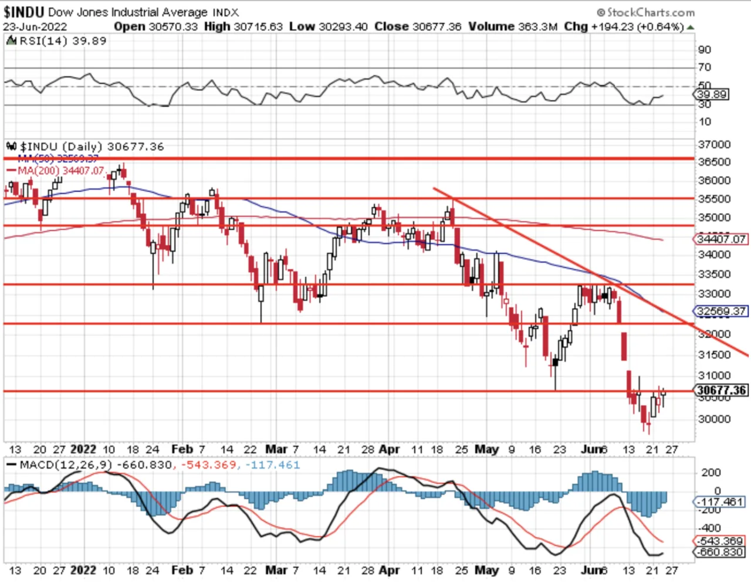751x583 pixels.
Task: Click the 34407.07 MA(200) price label
Action: (x=722, y=239)
